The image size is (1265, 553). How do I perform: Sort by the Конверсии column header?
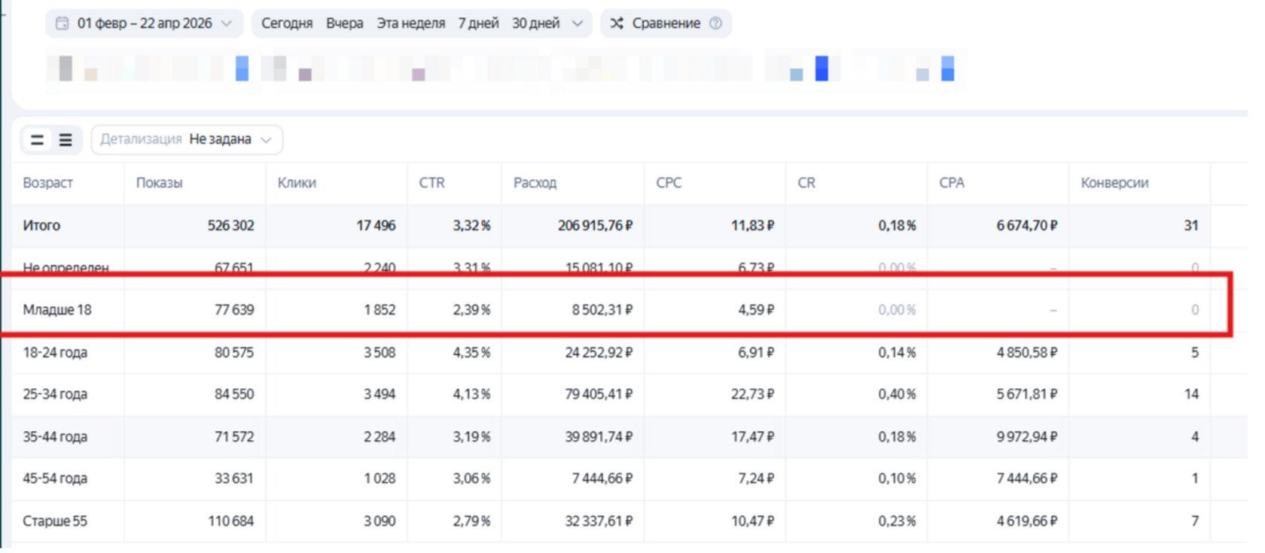pos(1114,183)
